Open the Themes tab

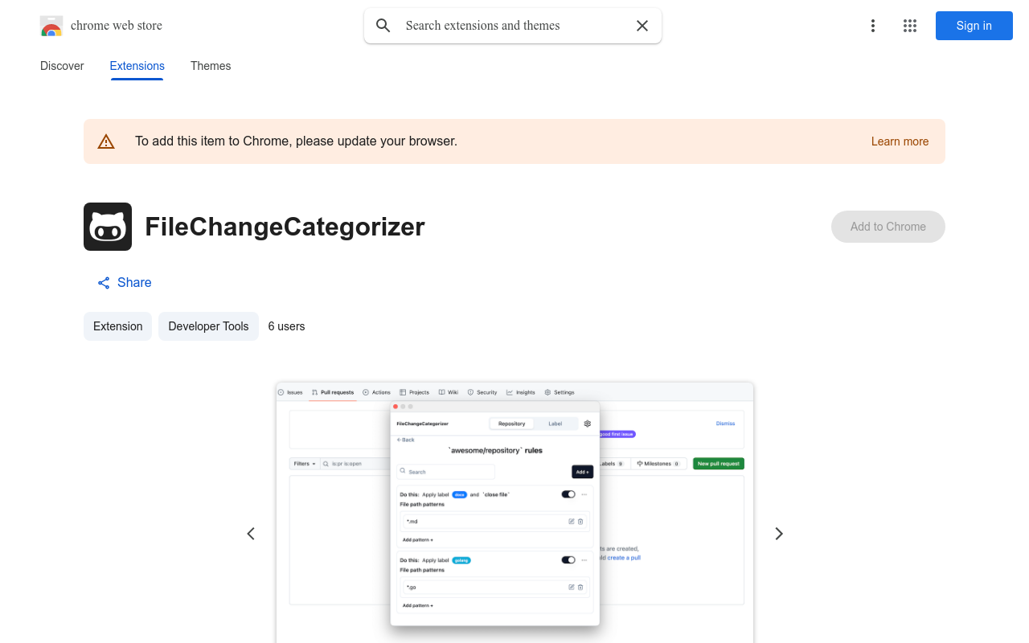(211, 66)
